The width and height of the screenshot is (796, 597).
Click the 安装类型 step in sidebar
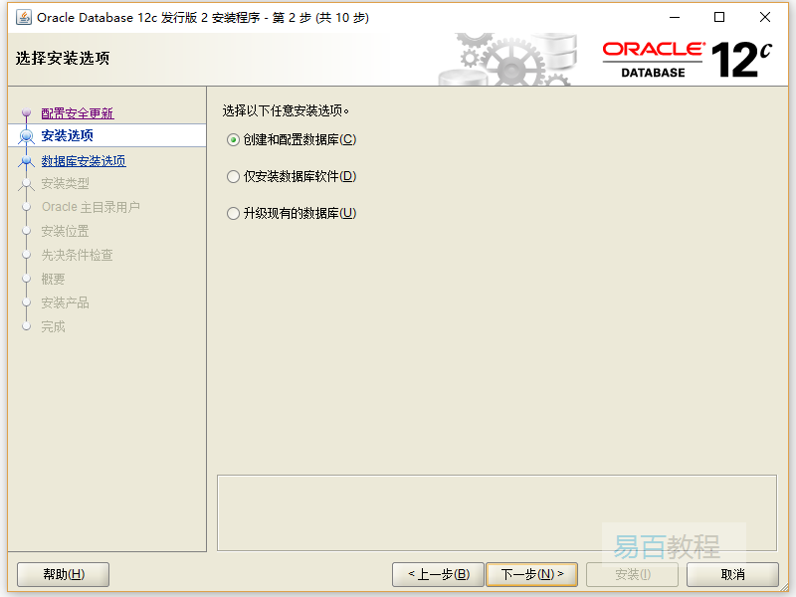(66, 184)
